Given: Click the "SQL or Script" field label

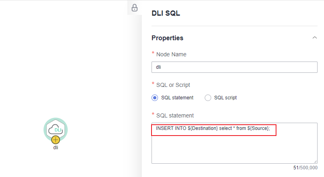Looking at the screenshot, I should pyautogui.click(x=173, y=84).
